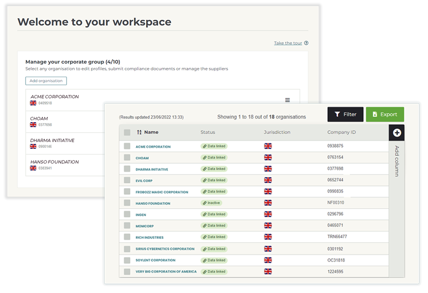Click the UK flag in the EVIL CORP row

coord(268,180)
